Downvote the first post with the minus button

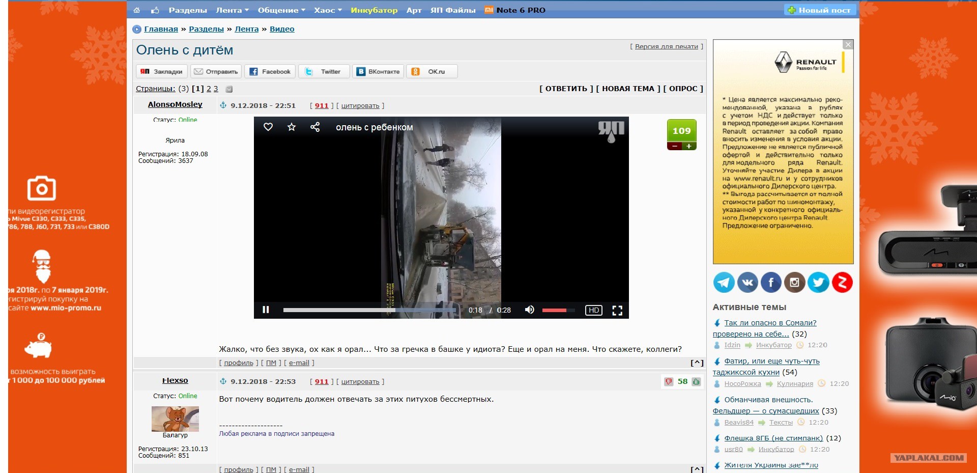coord(675,146)
